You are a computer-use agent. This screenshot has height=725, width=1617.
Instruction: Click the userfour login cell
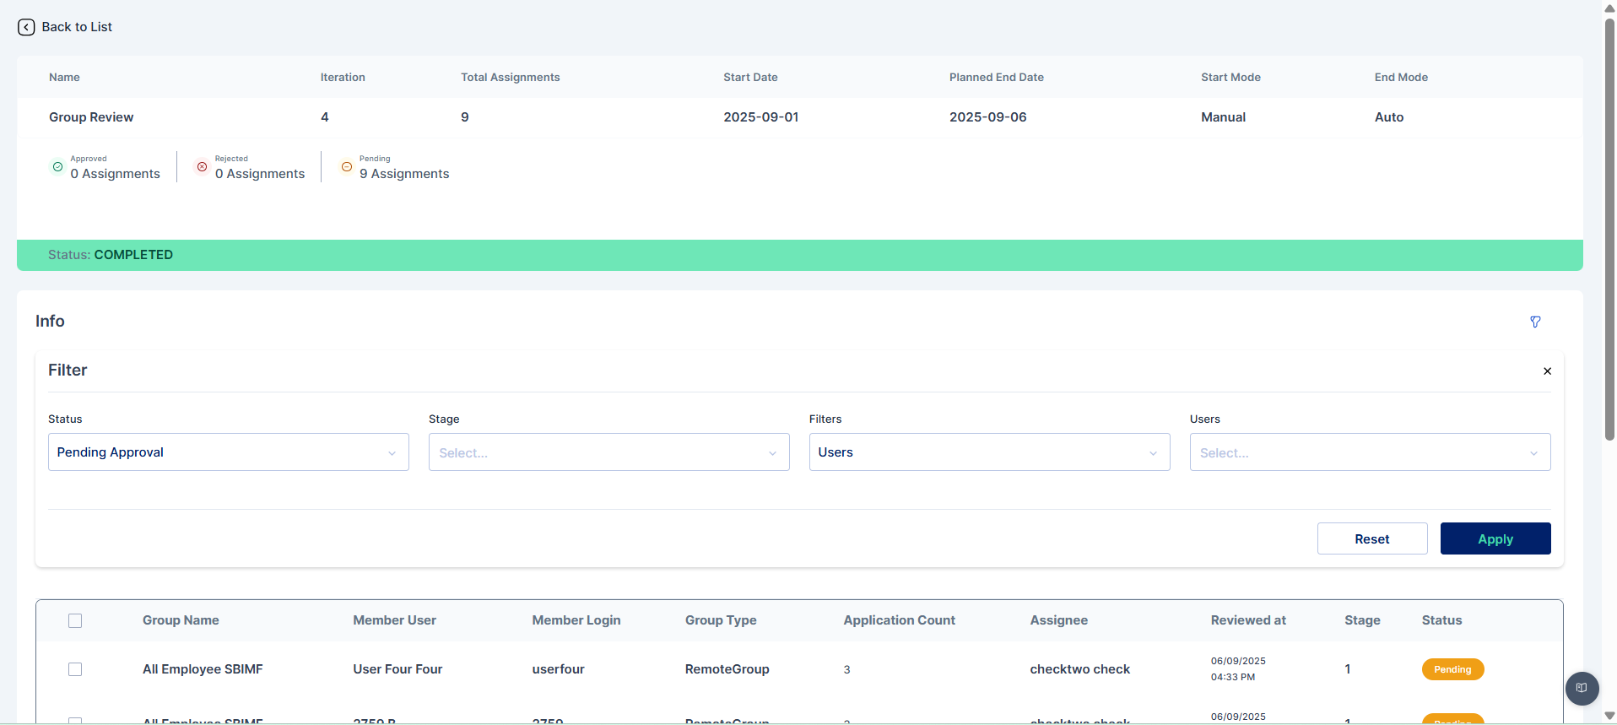[558, 669]
